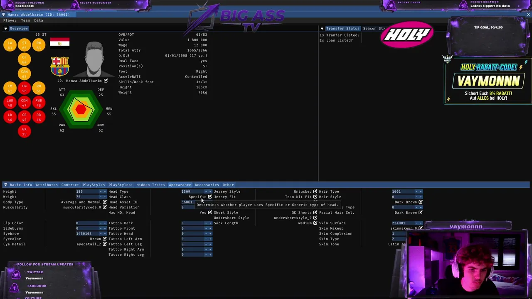The image size is (532, 299).
Task: Open the Team menu
Action: 25,20
